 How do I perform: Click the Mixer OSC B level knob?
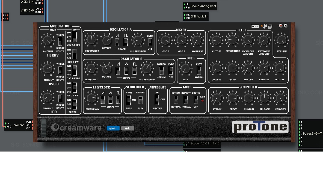[182, 40]
